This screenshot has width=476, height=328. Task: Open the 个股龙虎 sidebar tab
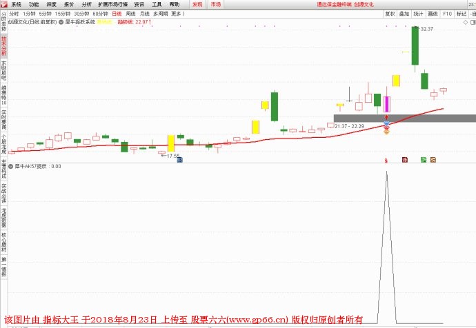pos(3,144)
